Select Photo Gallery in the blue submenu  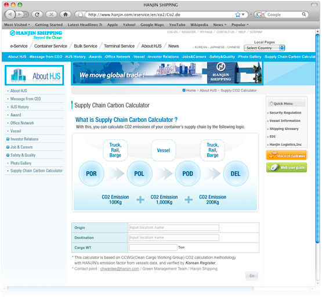click(x=249, y=57)
